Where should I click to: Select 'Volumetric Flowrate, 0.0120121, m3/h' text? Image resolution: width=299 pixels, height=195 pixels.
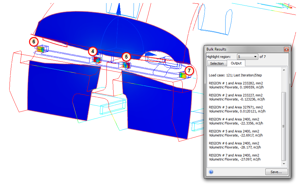[x=237, y=111]
